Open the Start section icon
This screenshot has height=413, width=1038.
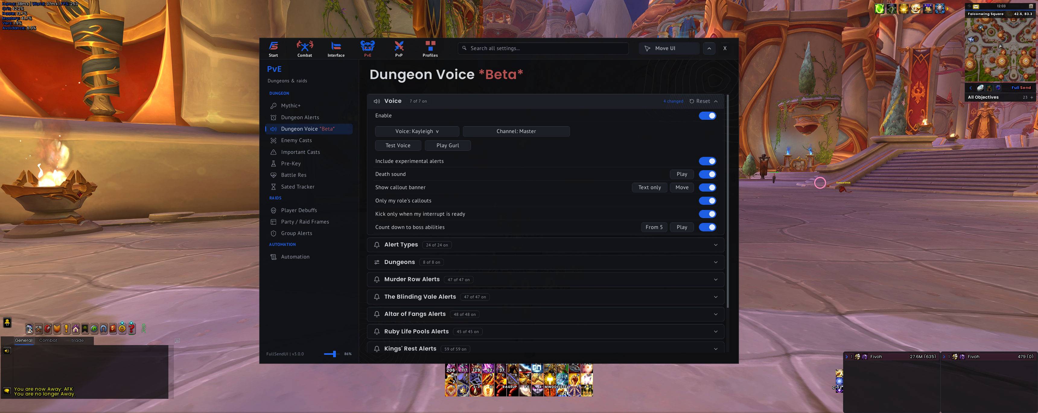click(x=273, y=49)
